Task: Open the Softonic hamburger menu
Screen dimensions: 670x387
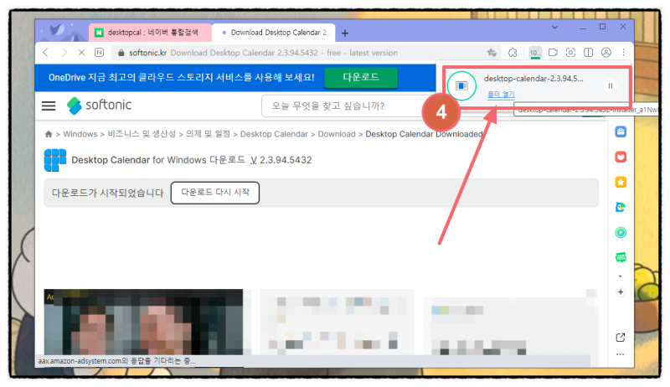Action: click(49, 106)
